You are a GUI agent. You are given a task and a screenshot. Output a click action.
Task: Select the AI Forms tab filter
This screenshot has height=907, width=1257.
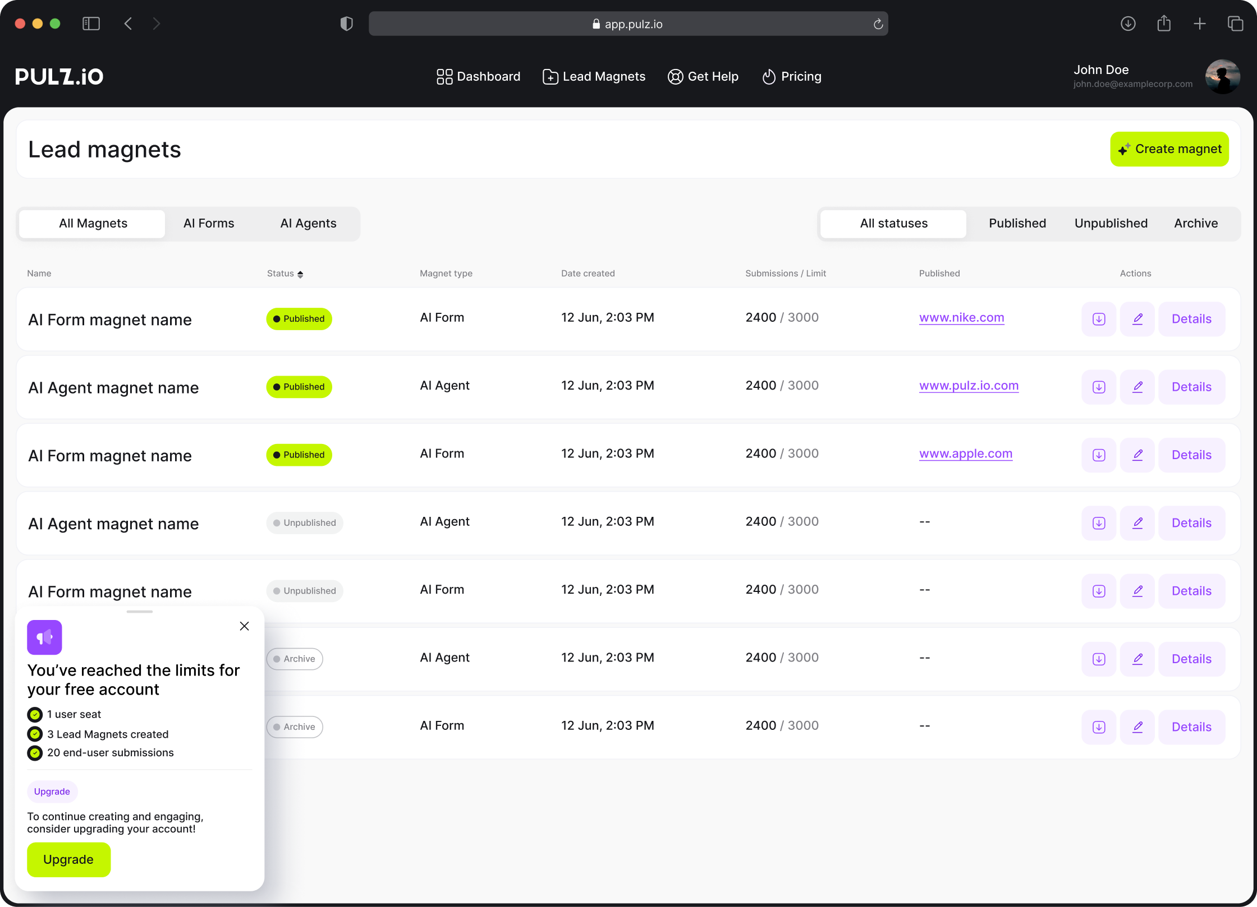208,223
